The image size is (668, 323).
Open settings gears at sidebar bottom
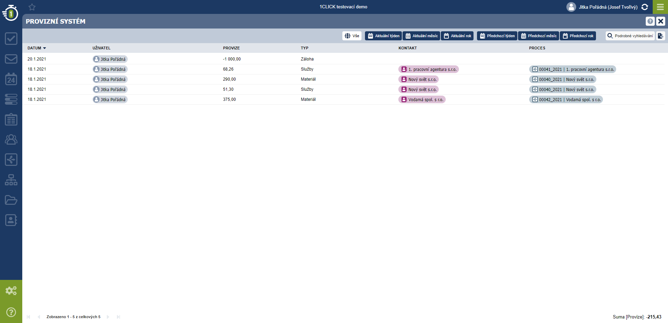[11, 290]
